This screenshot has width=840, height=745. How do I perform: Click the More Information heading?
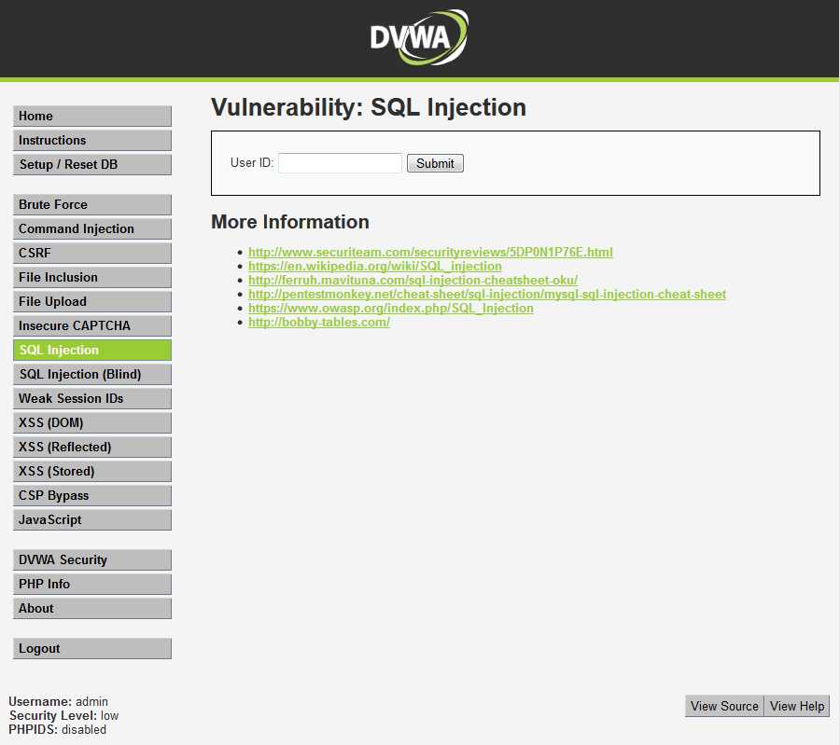[x=290, y=222]
